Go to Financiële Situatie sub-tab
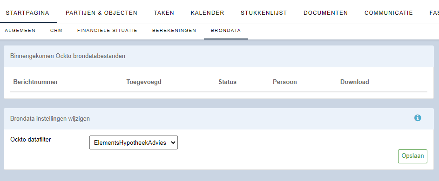439x181 pixels. pos(107,31)
